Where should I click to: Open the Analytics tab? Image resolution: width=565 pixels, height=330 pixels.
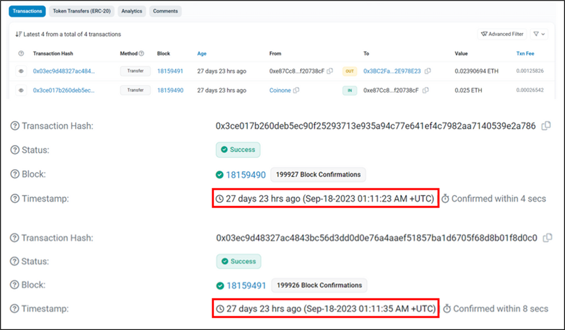(132, 11)
